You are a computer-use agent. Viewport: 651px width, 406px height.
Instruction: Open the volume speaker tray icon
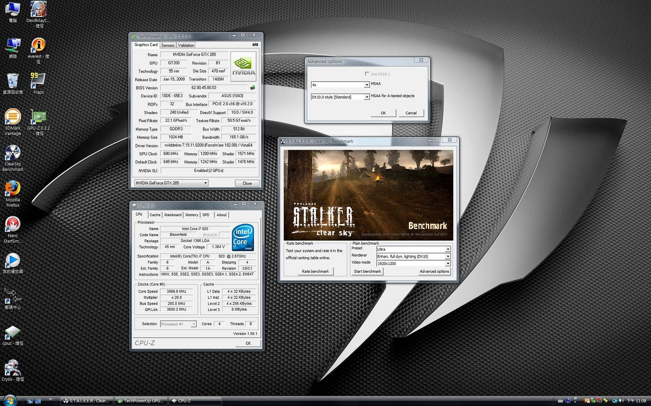click(x=621, y=400)
